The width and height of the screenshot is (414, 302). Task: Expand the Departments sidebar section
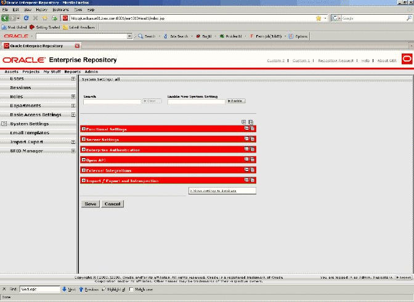(x=73, y=106)
